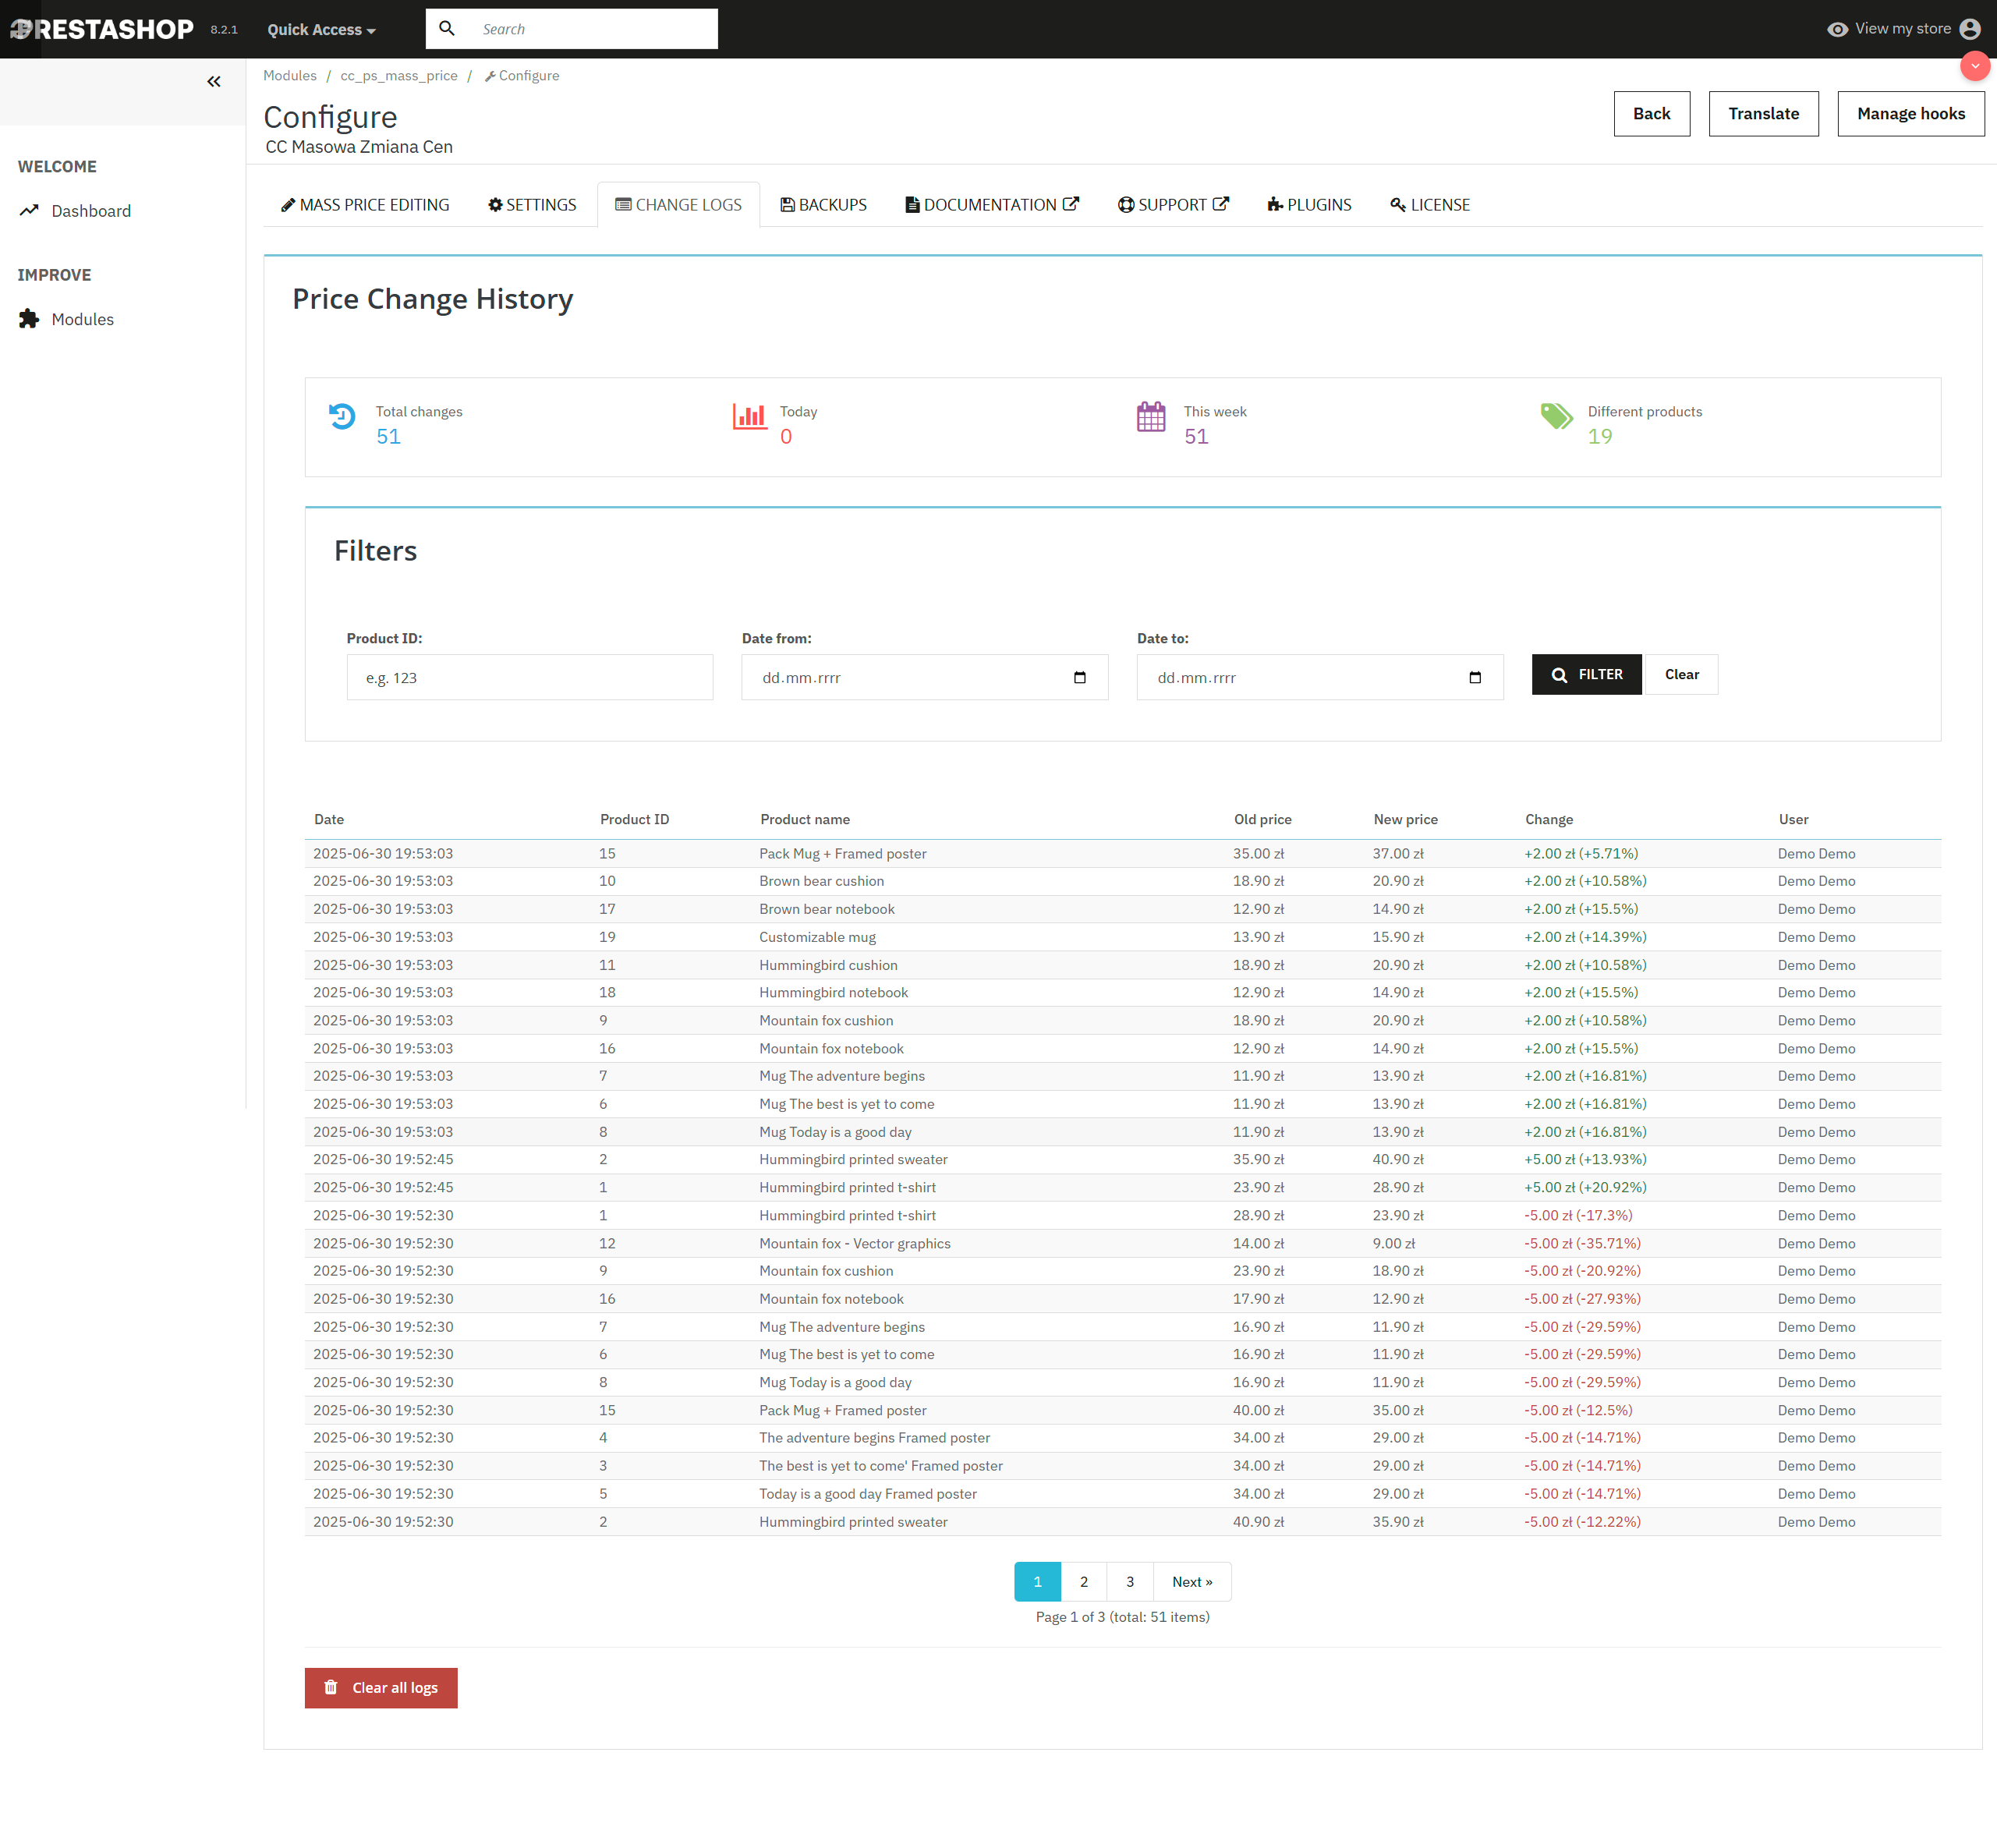Collapse the sidebar with double-chevron icon
The image size is (1997, 1848).
213,82
